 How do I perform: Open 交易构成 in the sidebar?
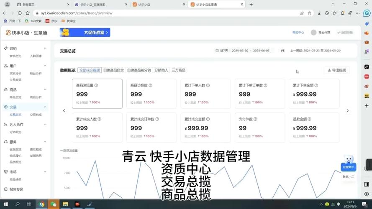point(36,115)
